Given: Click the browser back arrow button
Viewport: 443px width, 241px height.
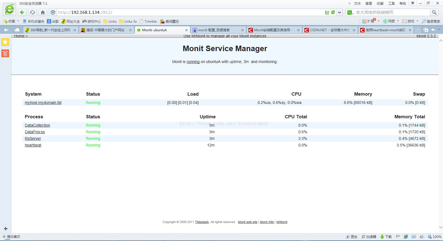Looking at the screenshot, I should tap(22, 12).
